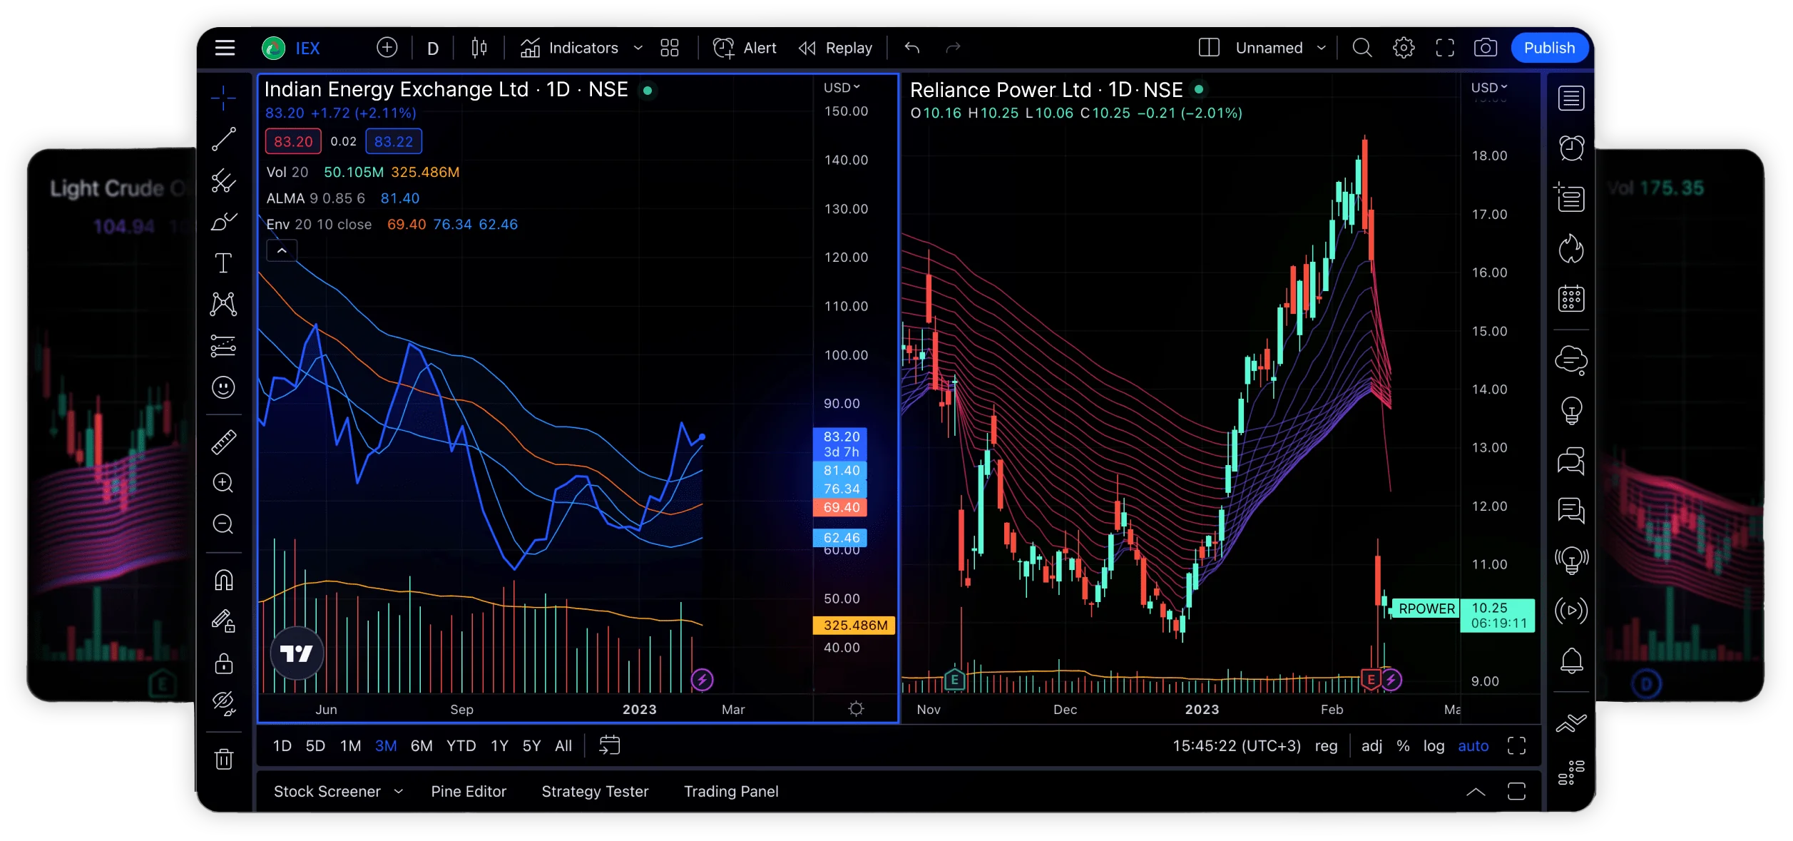Open the quick search magnifier

pyautogui.click(x=1362, y=48)
